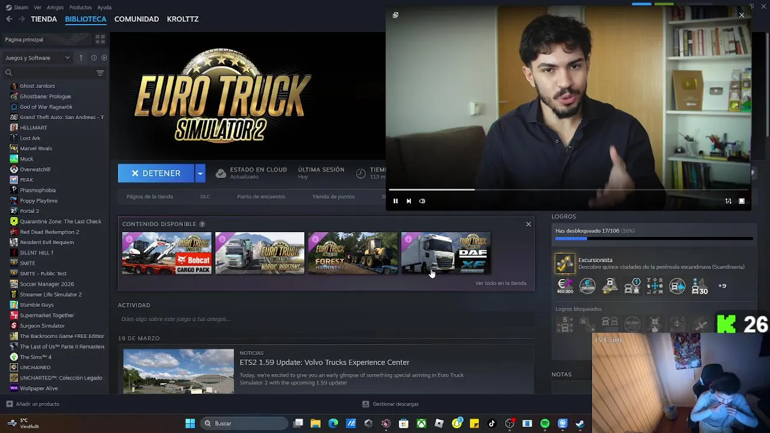Open the Productos menu
770x433 pixels.
click(x=81, y=7)
